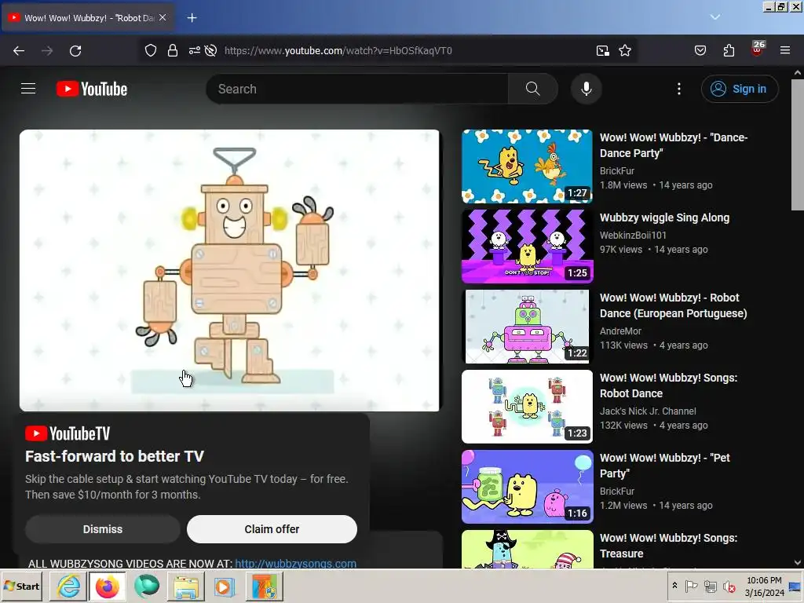Open the green browser taskbar icon

146,586
